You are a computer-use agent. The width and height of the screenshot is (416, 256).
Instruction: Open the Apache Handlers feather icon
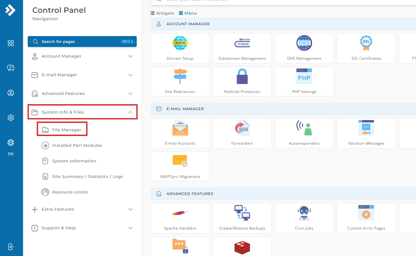tap(180, 213)
